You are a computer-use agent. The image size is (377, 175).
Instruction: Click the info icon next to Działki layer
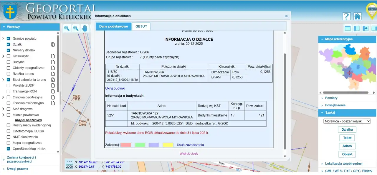tap(53, 44)
